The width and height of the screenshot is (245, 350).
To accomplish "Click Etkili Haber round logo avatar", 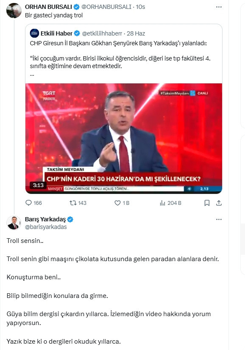I will [x=34, y=33].
